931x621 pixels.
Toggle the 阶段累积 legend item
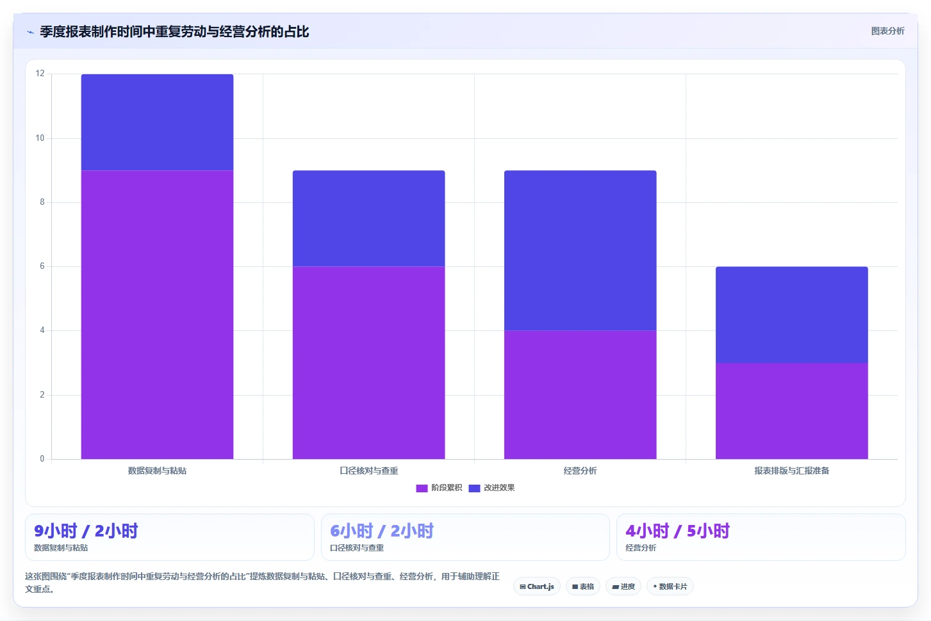tap(439, 488)
